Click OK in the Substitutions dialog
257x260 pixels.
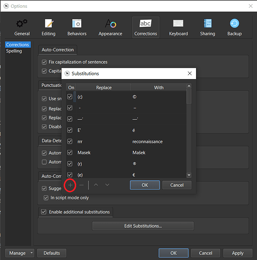[x=145, y=185]
